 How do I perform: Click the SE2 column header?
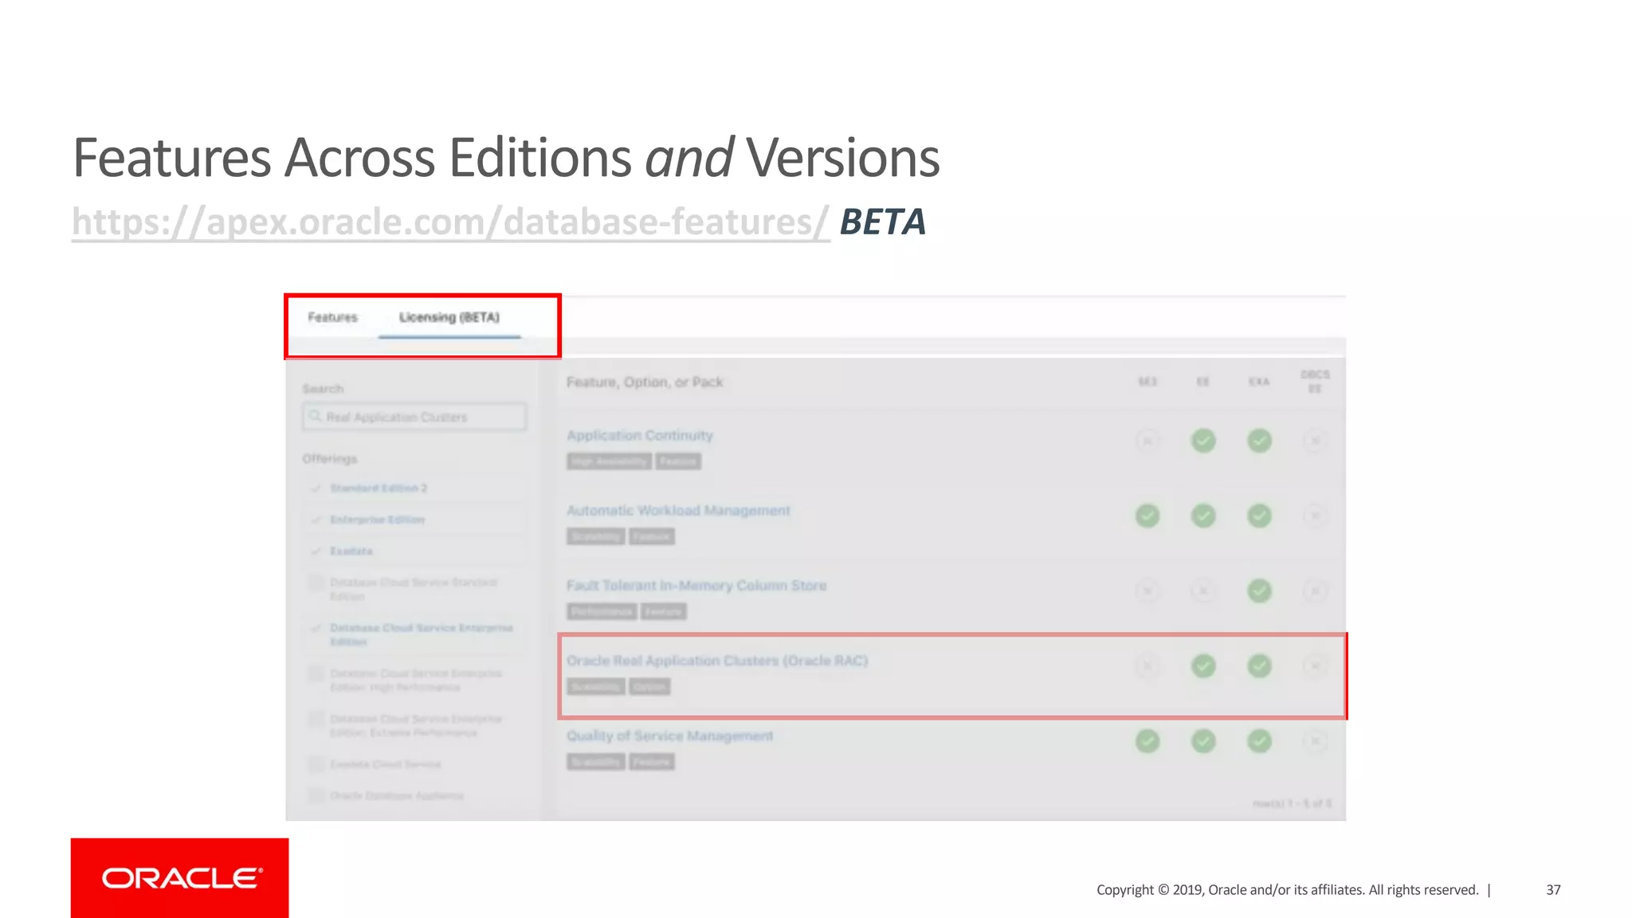click(1147, 382)
